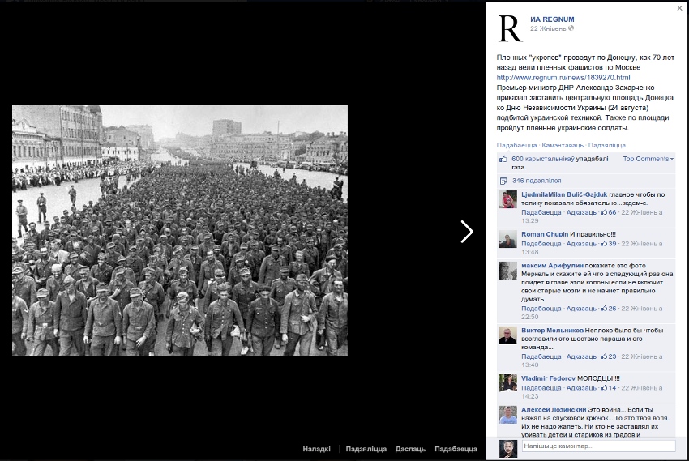The image size is (689, 461).
Task: Expand the Top Comments sorting dropdown
Action: coord(648,159)
